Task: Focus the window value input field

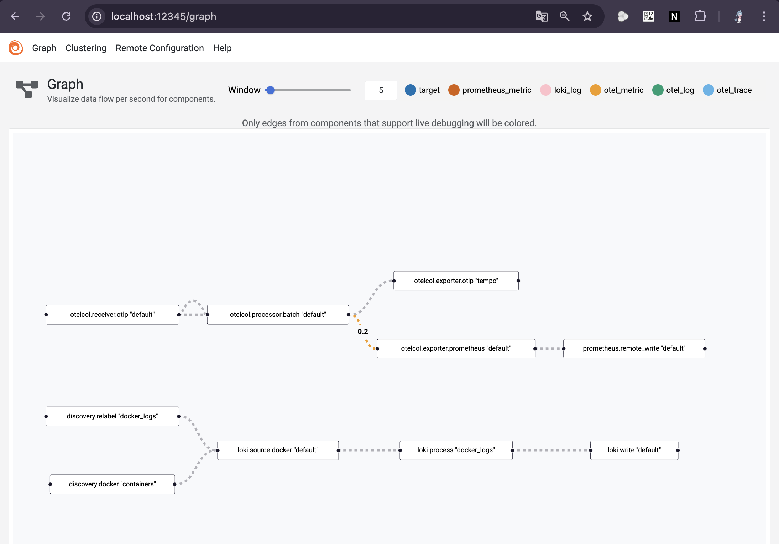Action: tap(381, 90)
